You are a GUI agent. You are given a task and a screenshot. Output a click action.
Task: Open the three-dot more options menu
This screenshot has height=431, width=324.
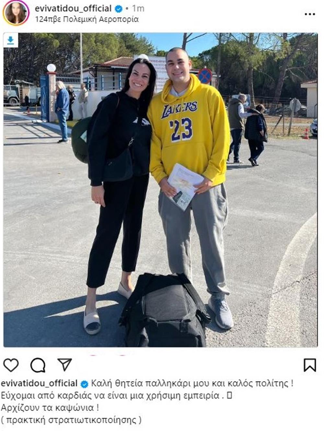(x=310, y=14)
